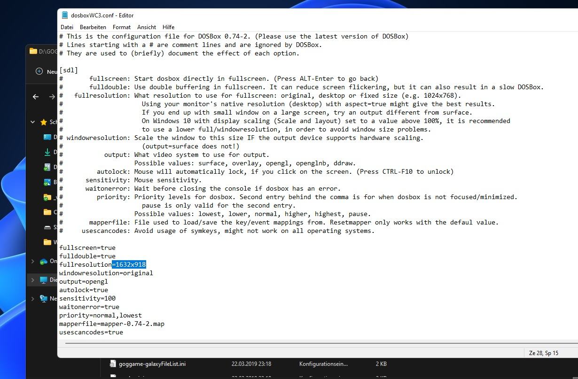
Task: Place cursor on 'priority=normal,lowest' line
Action: [101, 315]
